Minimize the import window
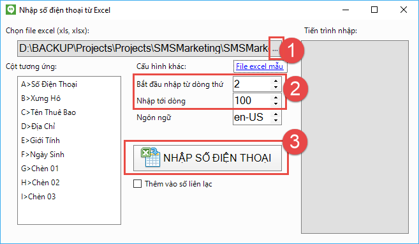This screenshot has height=244, width=419. click(346, 10)
